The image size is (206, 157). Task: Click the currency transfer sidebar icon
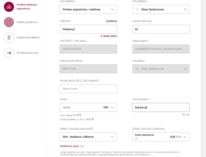(9, 7)
